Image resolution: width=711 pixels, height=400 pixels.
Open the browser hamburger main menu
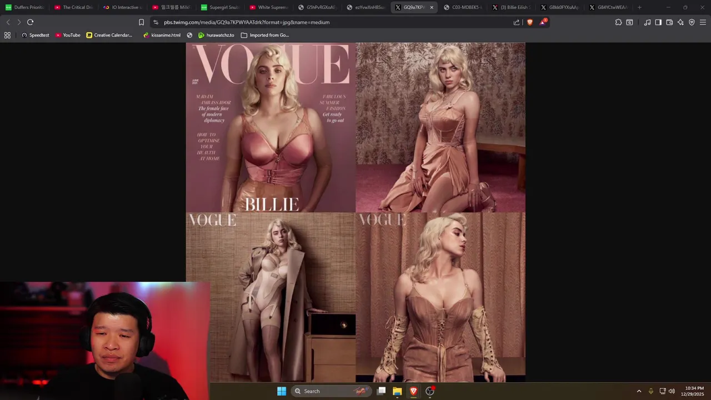coord(703,22)
